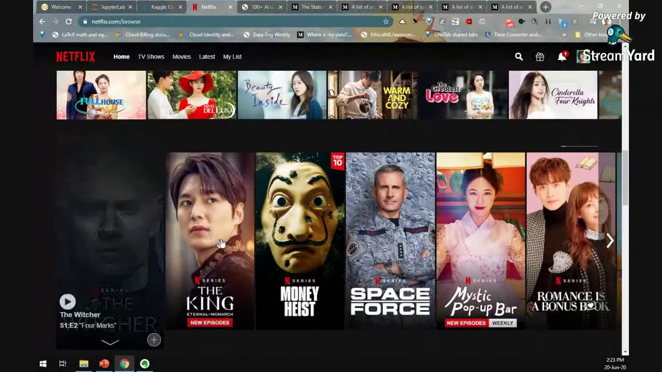Open Warm and Cozy thumbnail
Viewport: 662px width, 372px height.
click(x=372, y=95)
